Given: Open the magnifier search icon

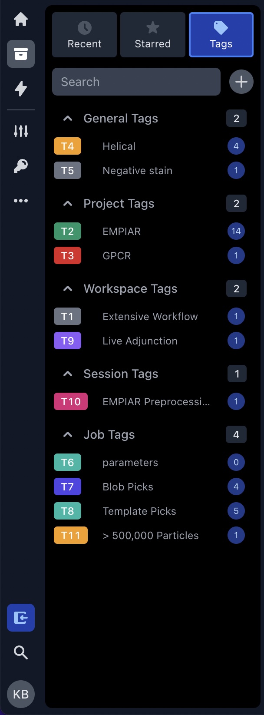Looking at the screenshot, I should point(21,652).
